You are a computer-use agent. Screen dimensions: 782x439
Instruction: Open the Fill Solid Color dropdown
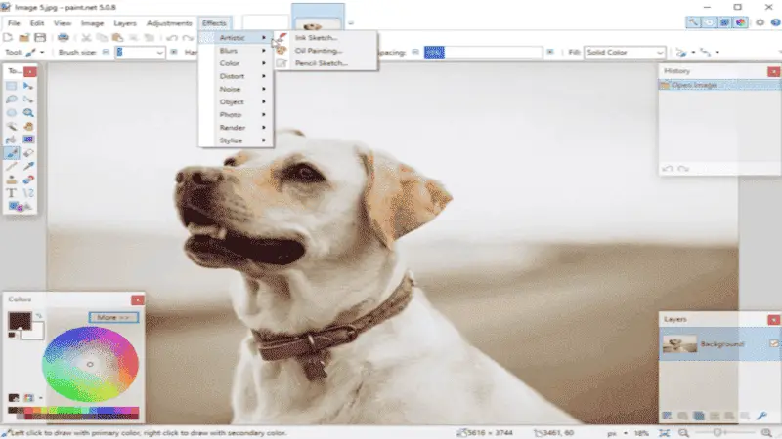(x=625, y=53)
